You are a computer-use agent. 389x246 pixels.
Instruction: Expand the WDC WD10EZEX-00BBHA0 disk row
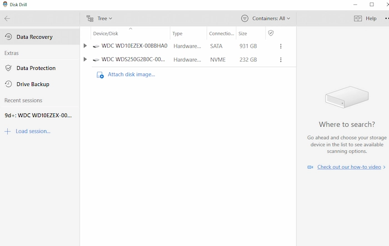tap(85, 46)
